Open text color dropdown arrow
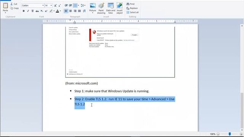This screenshot has width=244, height=137. (x=60, y=11)
